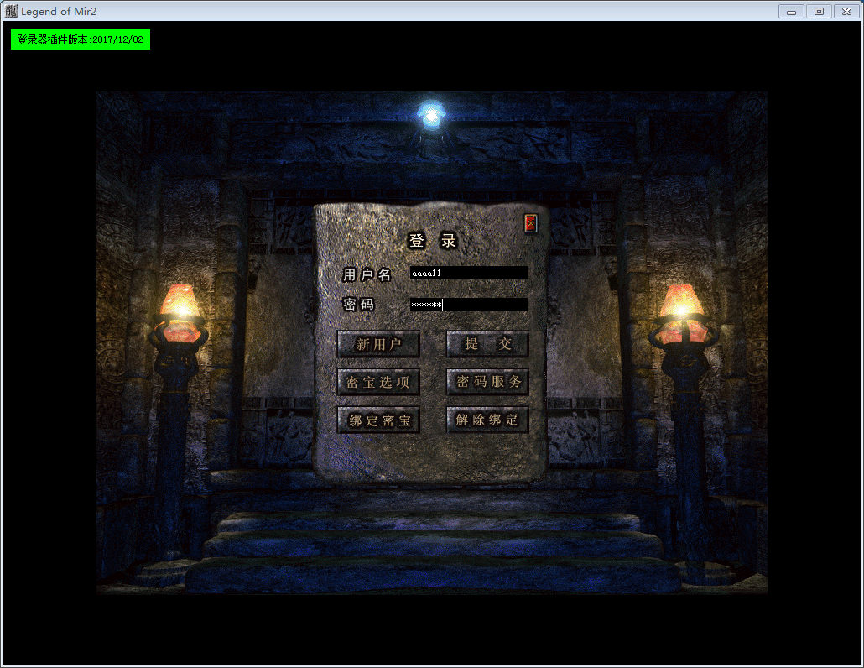Close the Legend of Mir2 window

click(x=847, y=11)
